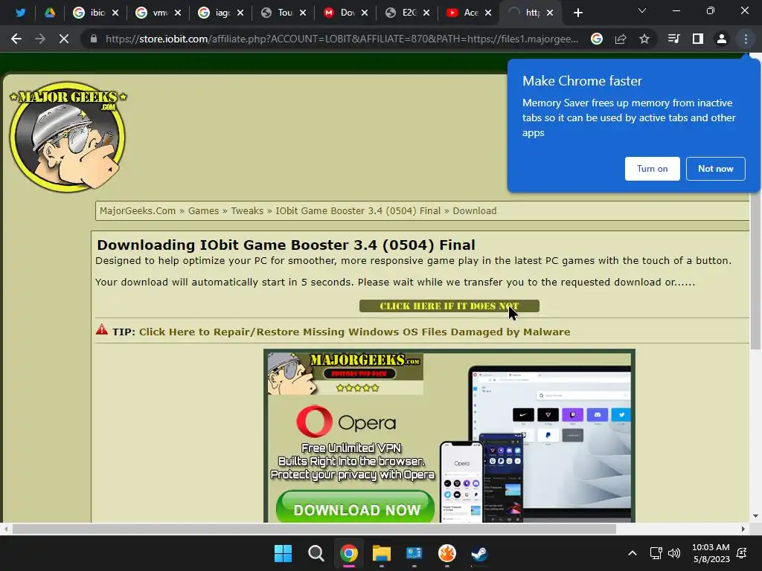The height and width of the screenshot is (571, 762).
Task: Click the horizontal scrollbar thumb
Action: coord(314,529)
